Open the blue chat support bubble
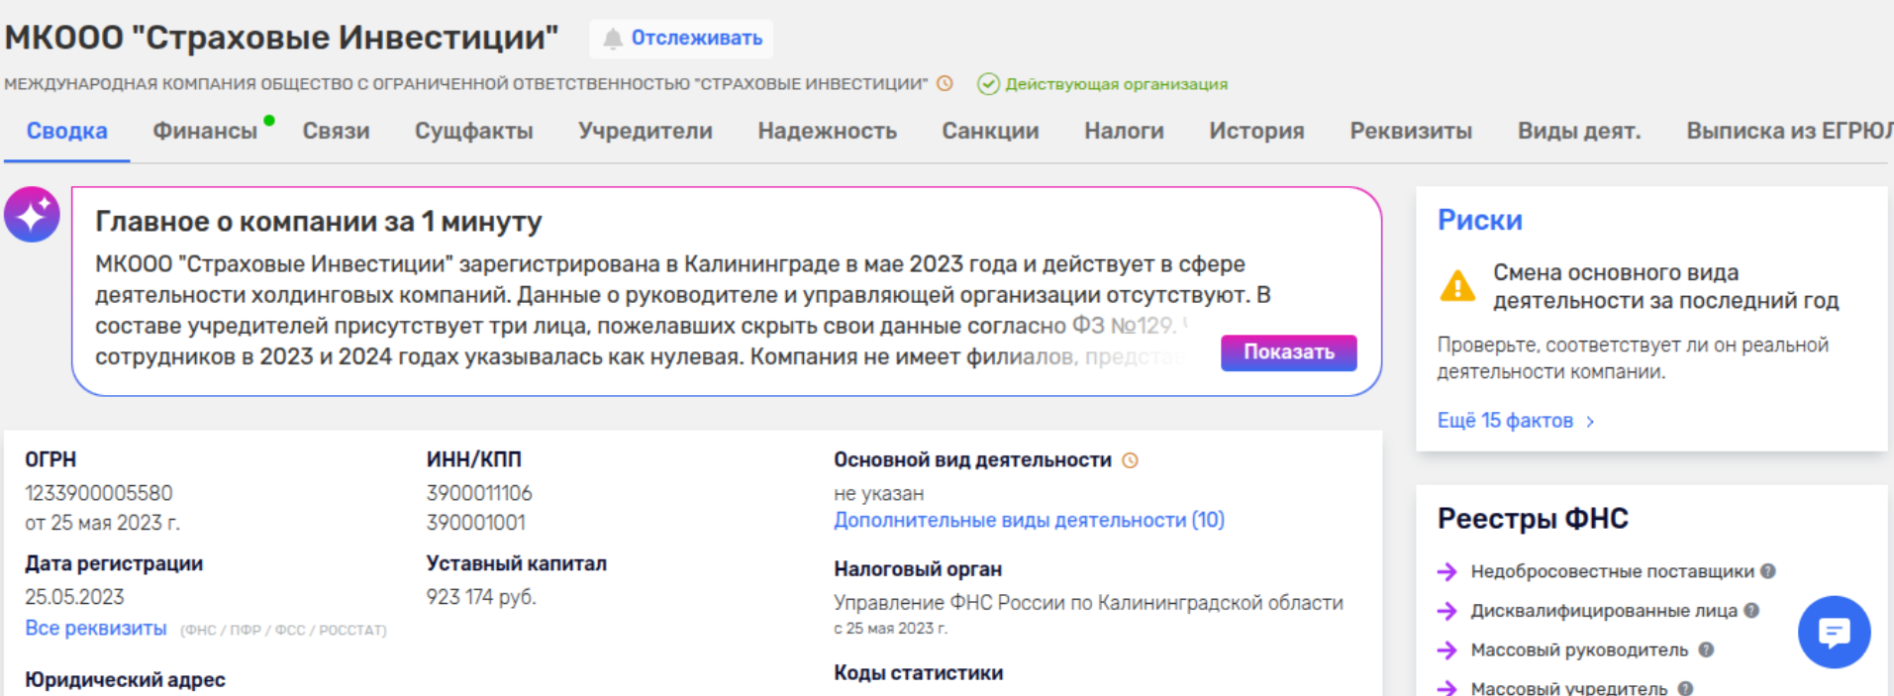Screen dimensions: 1894x696 (x=1834, y=632)
